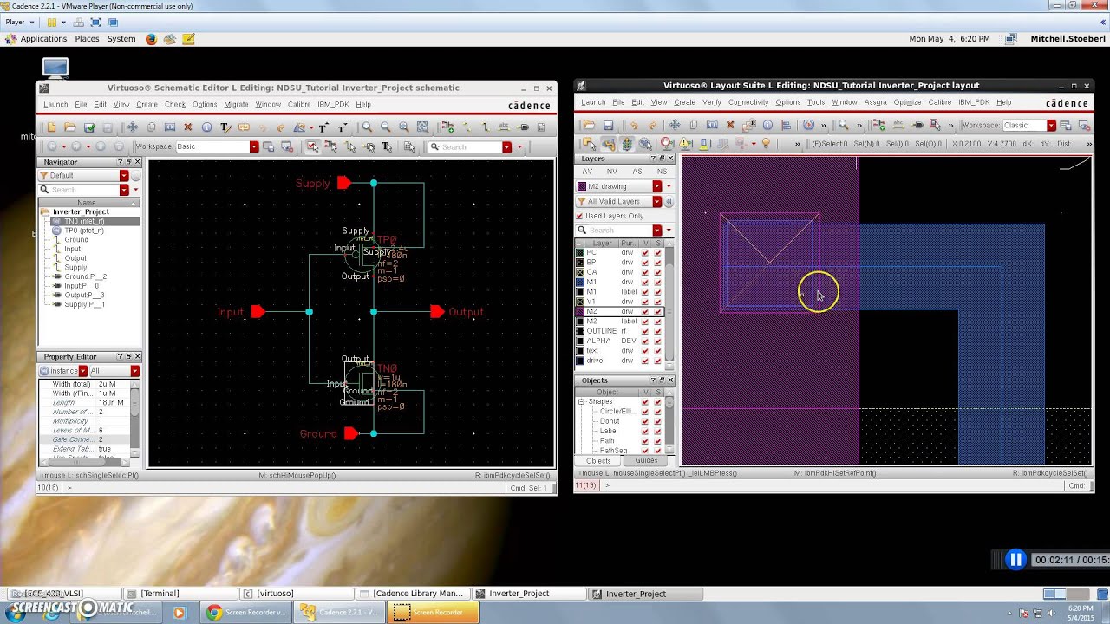Open Create menu in Schematic Editor
Screen dimensions: 1110x624
147,104
